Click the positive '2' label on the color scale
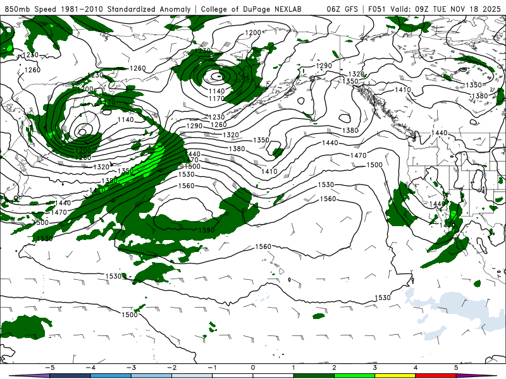 pos(334,368)
